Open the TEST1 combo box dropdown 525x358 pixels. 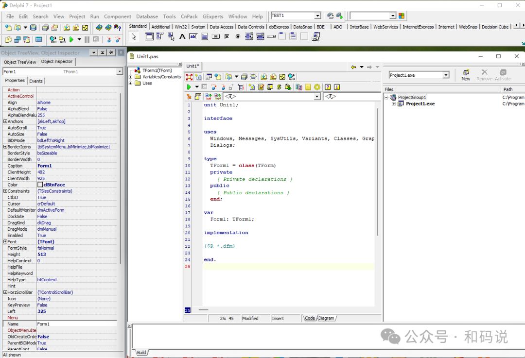coord(317,16)
